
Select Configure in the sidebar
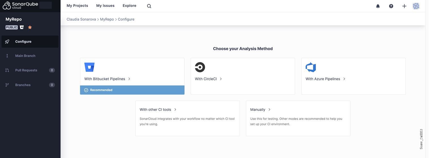coord(23,42)
